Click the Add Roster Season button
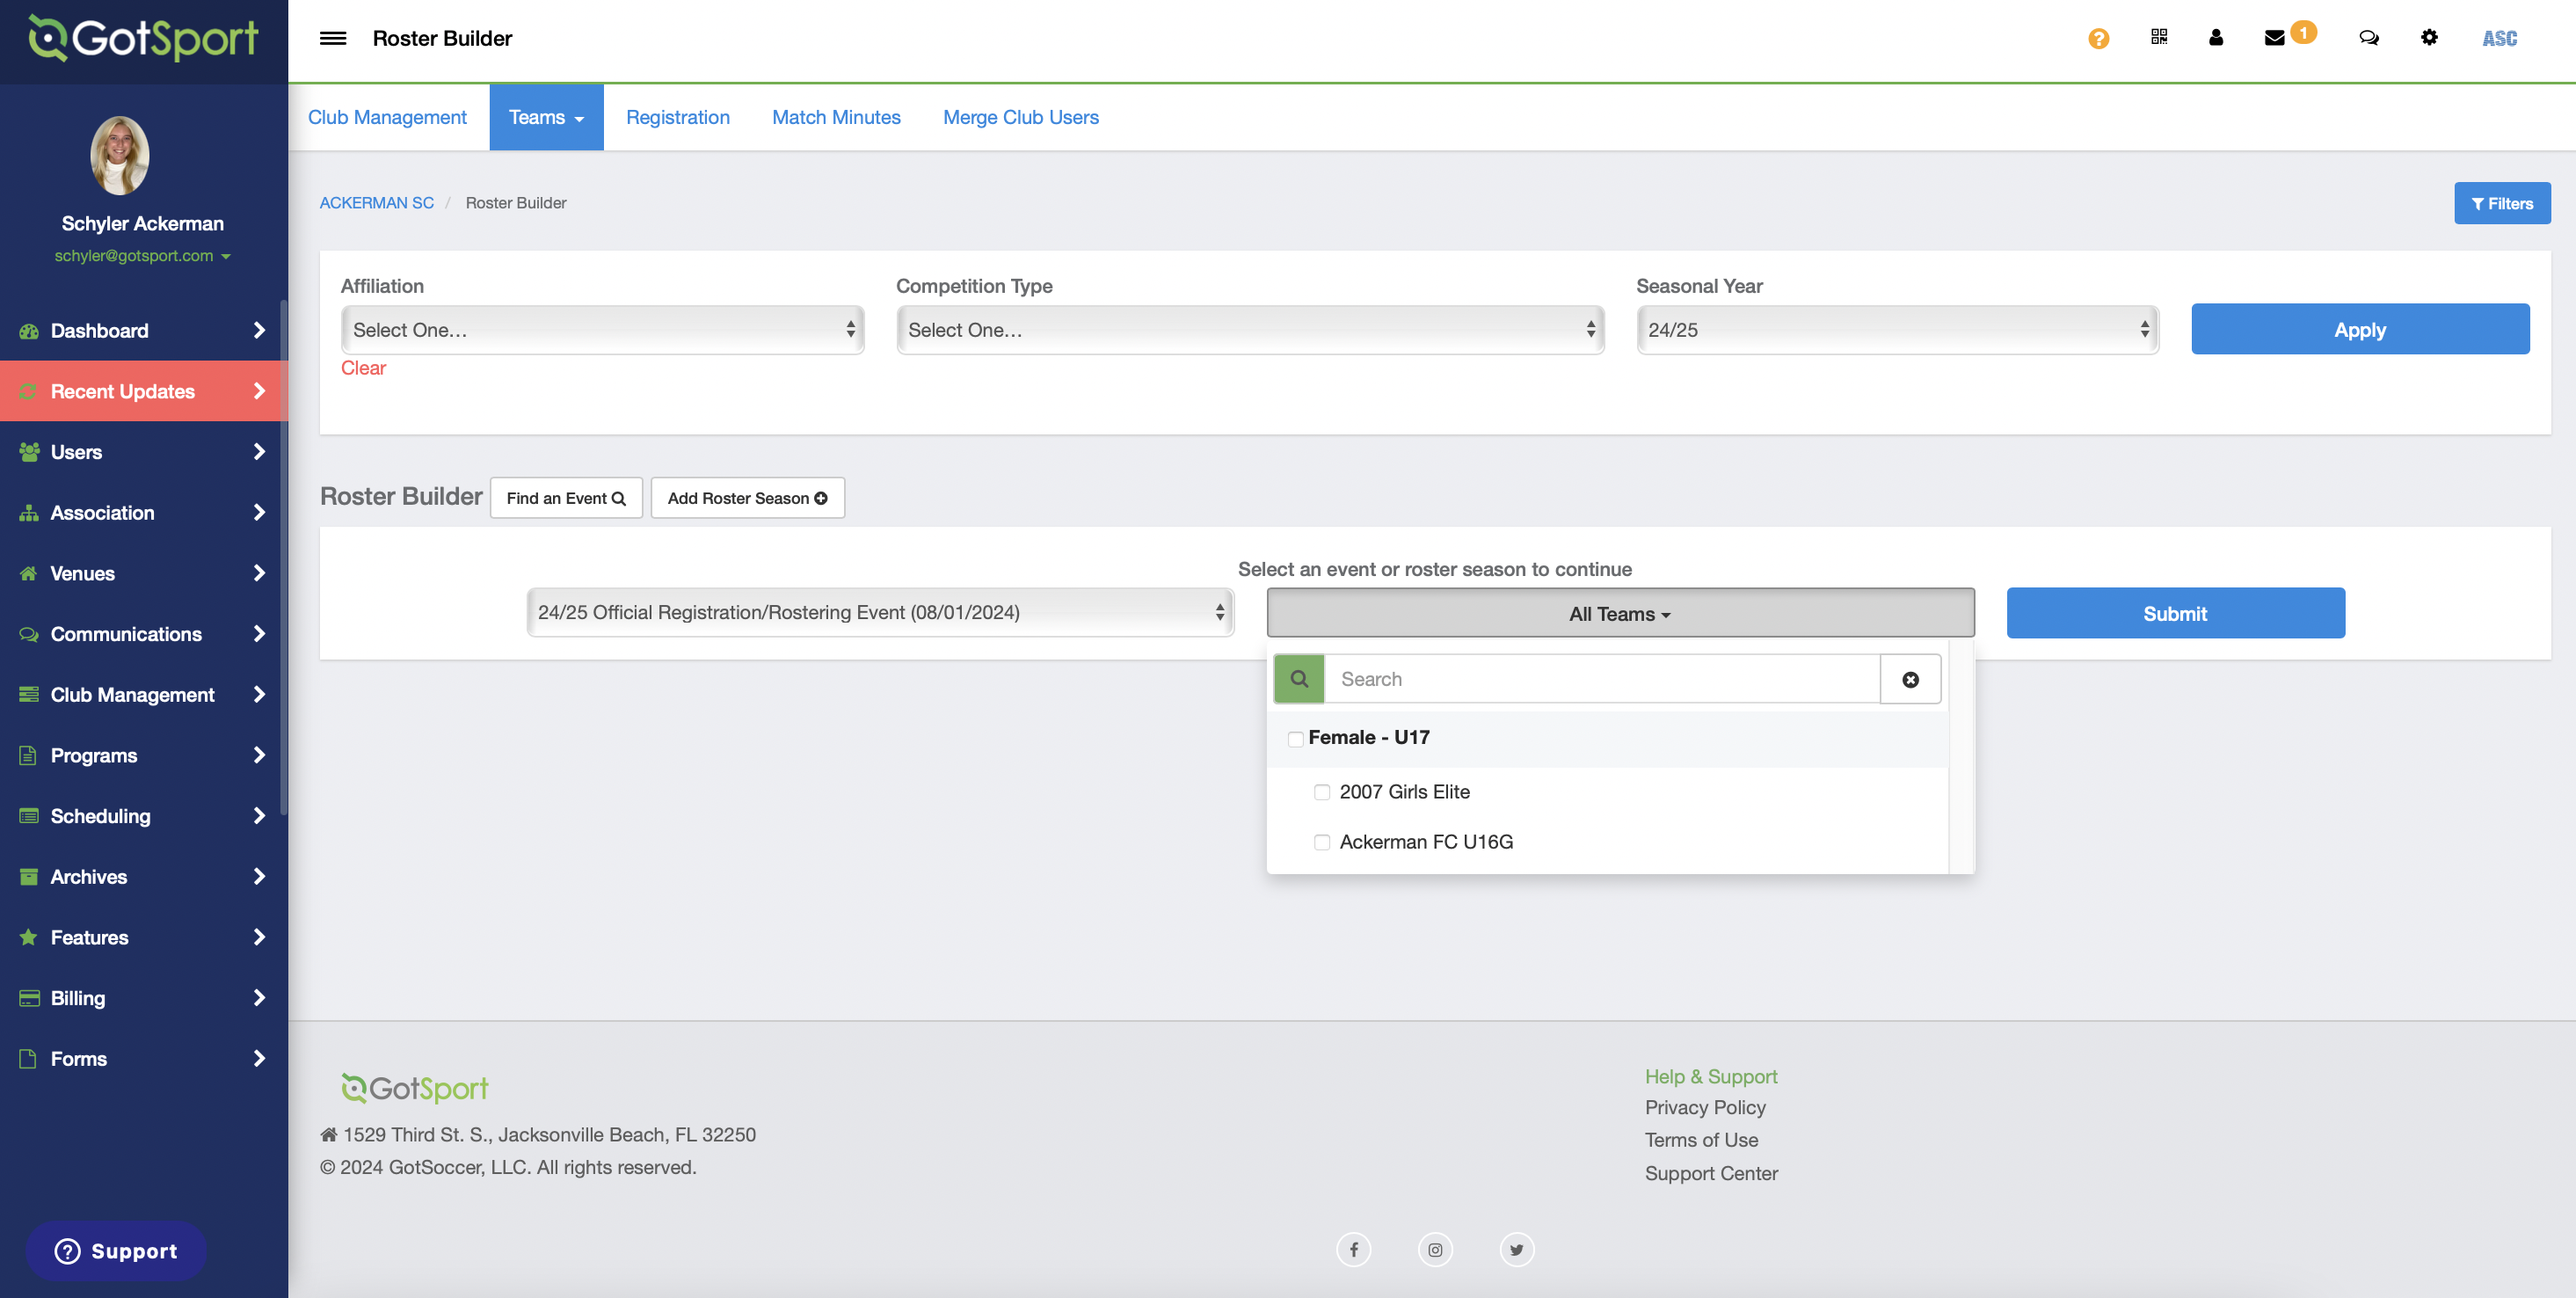This screenshot has width=2576, height=1298. pos(747,498)
